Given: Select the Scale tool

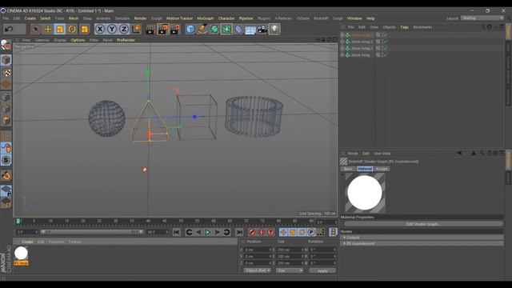Looking at the screenshot, I should coord(60,30).
